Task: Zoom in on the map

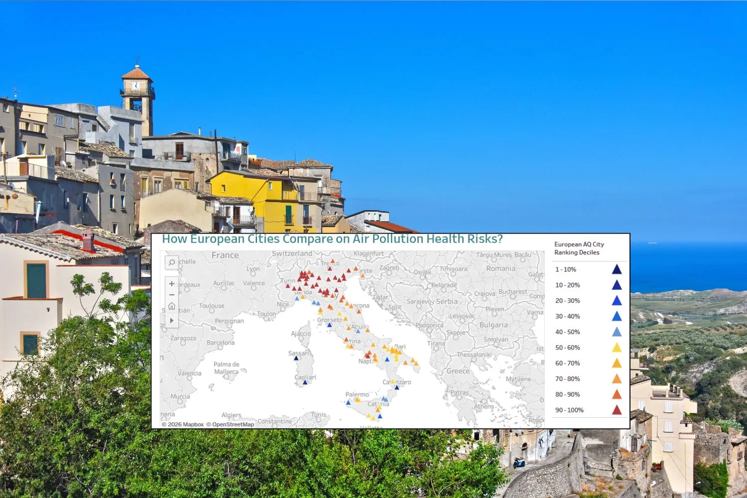Action: (x=172, y=283)
